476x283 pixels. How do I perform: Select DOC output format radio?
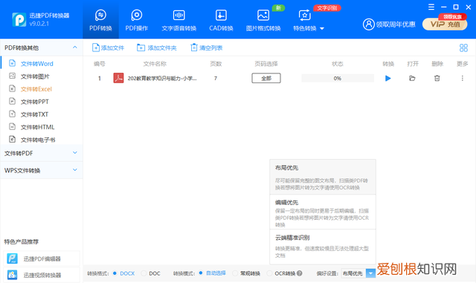click(144, 273)
